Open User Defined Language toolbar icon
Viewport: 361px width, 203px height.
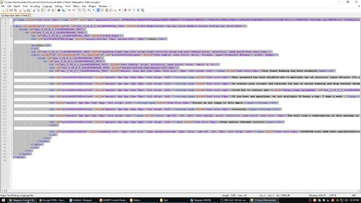coord(102,10)
